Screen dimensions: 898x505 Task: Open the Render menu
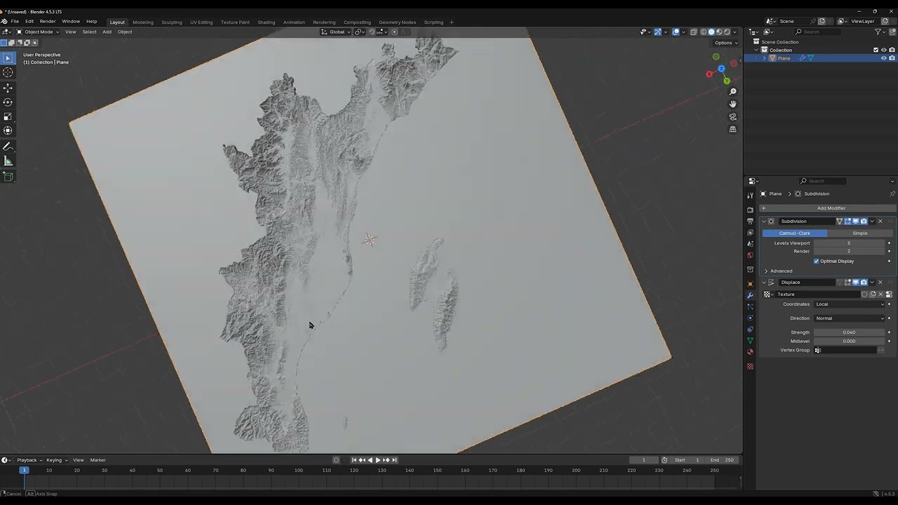[x=47, y=21]
